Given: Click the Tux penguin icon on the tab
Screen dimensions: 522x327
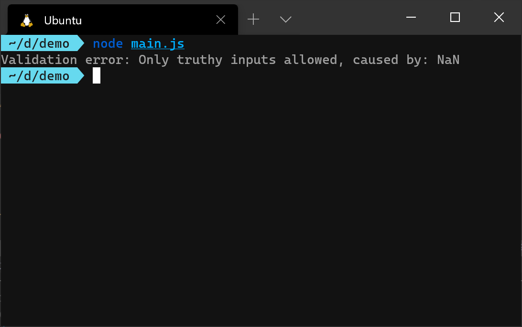Looking at the screenshot, I should (26, 20).
